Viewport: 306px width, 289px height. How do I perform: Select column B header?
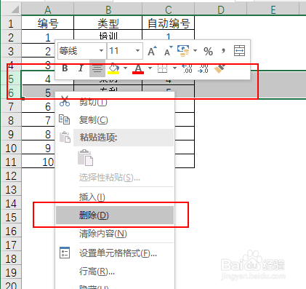click(x=108, y=9)
